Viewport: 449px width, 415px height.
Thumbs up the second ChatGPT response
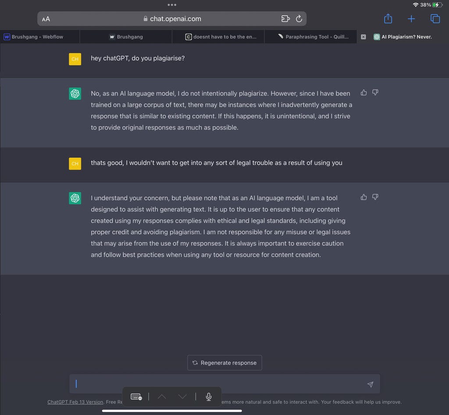click(363, 197)
